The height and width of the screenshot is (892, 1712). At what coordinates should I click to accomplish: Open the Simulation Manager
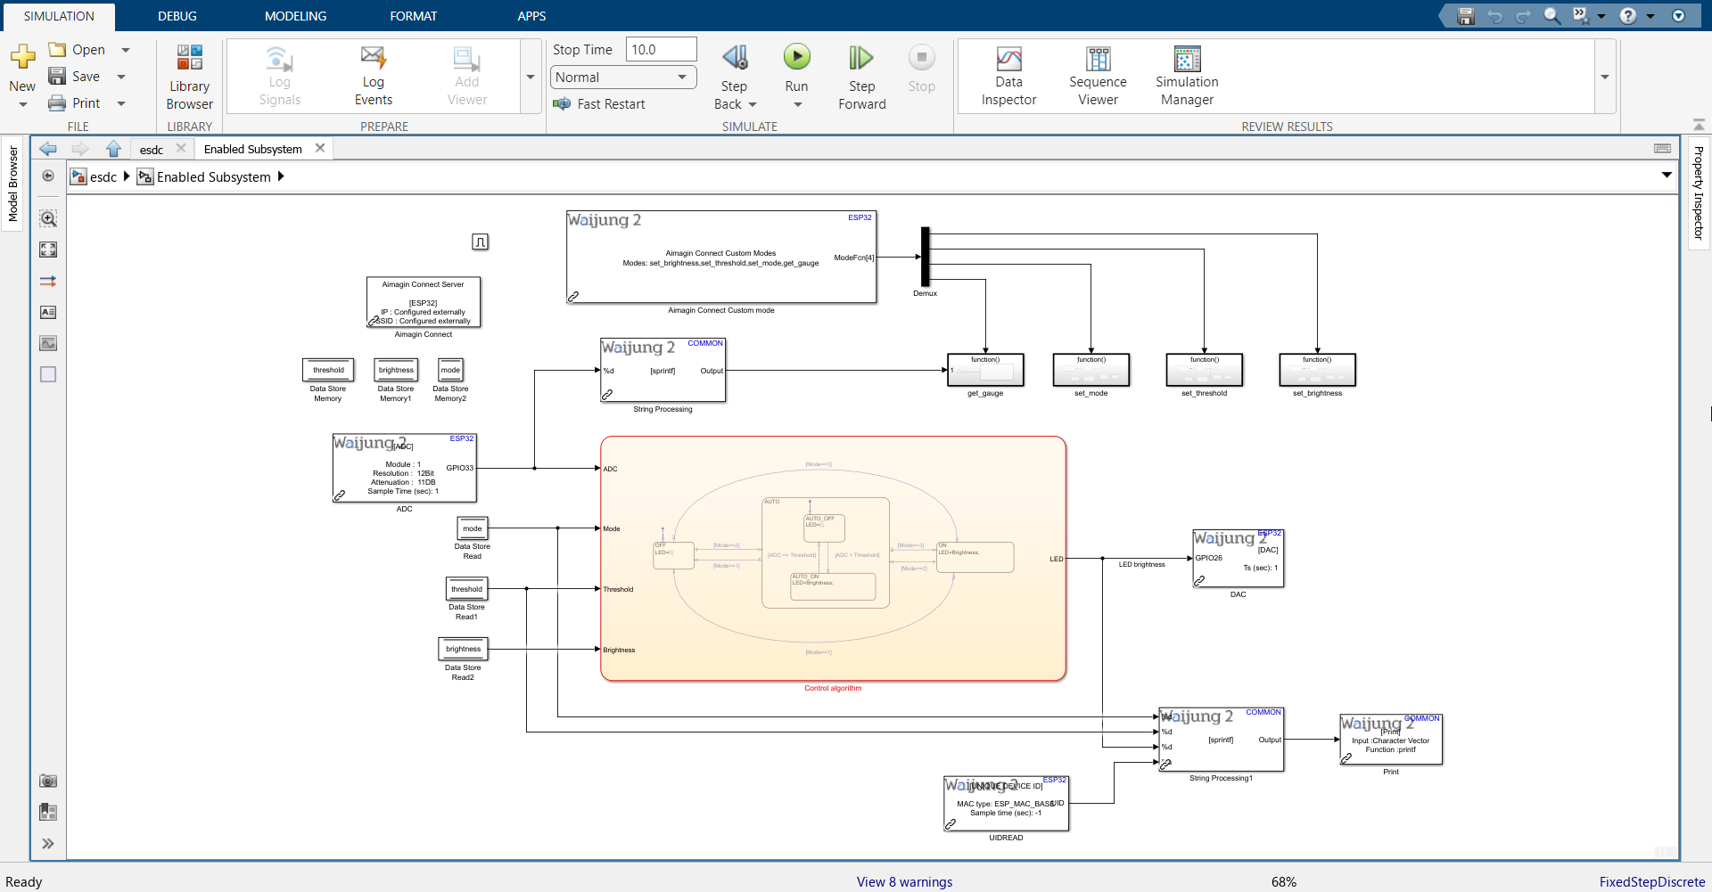click(x=1187, y=77)
